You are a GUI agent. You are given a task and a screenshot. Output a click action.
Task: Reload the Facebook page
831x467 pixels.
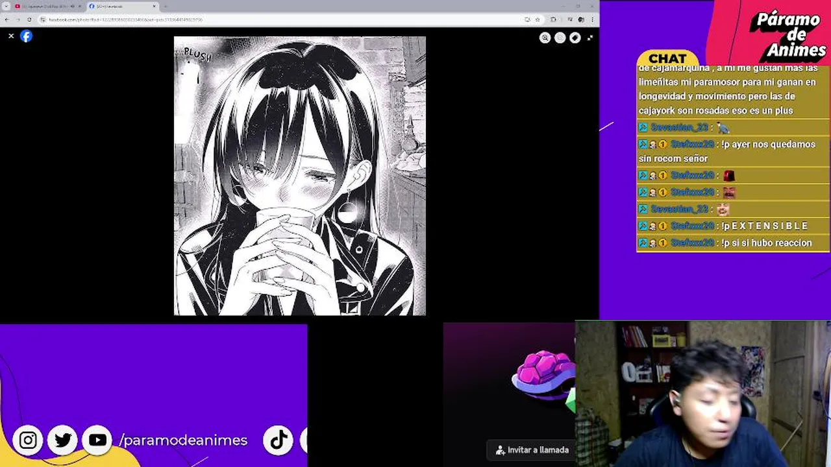(29, 19)
